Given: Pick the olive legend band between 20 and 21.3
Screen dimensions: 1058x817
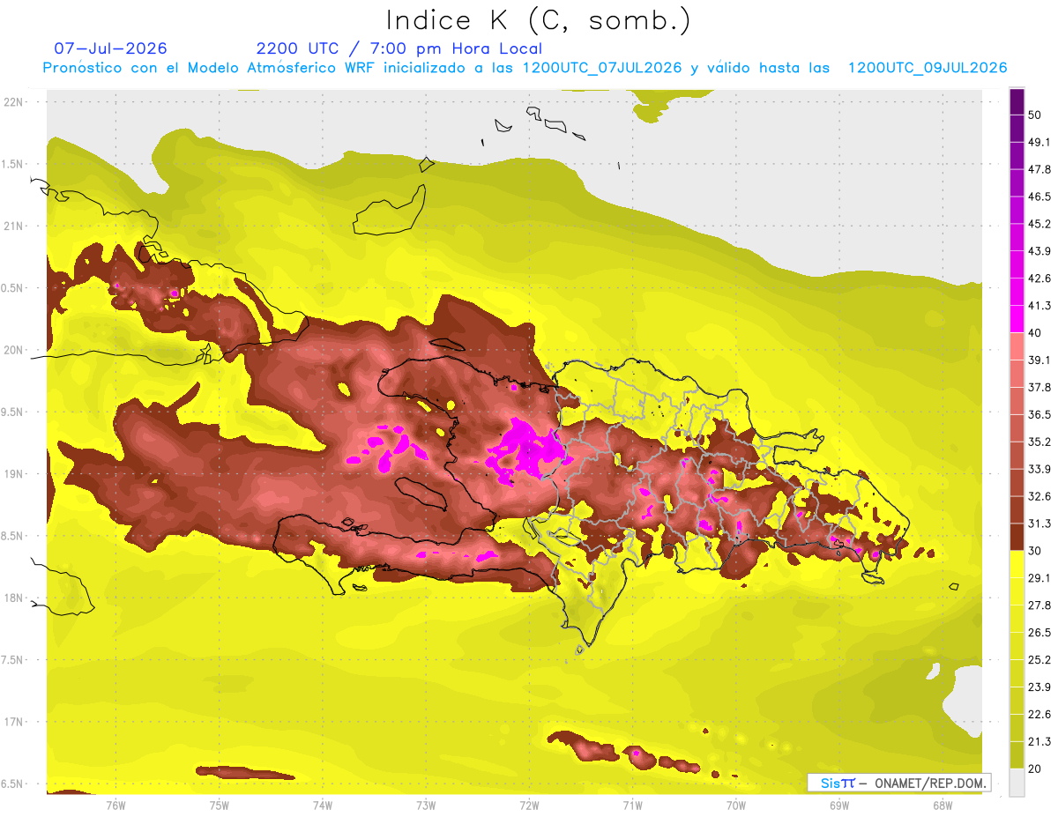Looking at the screenshot, I should click(1017, 755).
